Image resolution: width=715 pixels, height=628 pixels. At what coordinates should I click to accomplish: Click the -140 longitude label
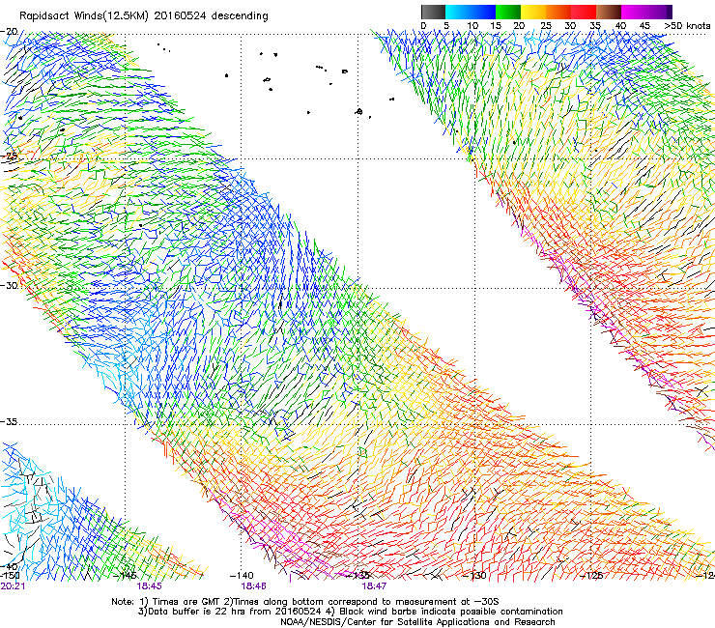[x=242, y=576]
